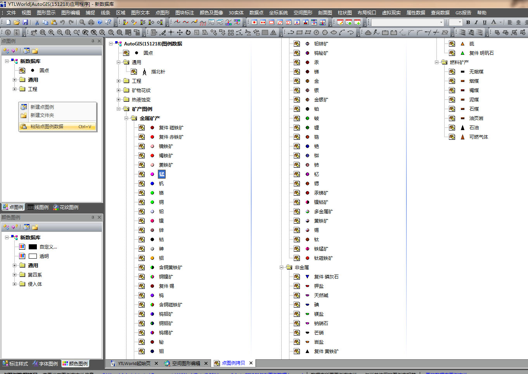Expand the 热液蚀变 folder node
The height and width of the screenshot is (374, 528).
119,100
